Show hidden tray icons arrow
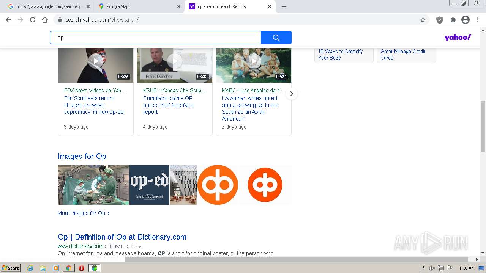 click(x=423, y=268)
